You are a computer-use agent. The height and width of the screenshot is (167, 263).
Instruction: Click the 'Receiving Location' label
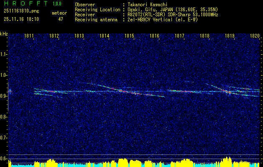click(x=97, y=10)
